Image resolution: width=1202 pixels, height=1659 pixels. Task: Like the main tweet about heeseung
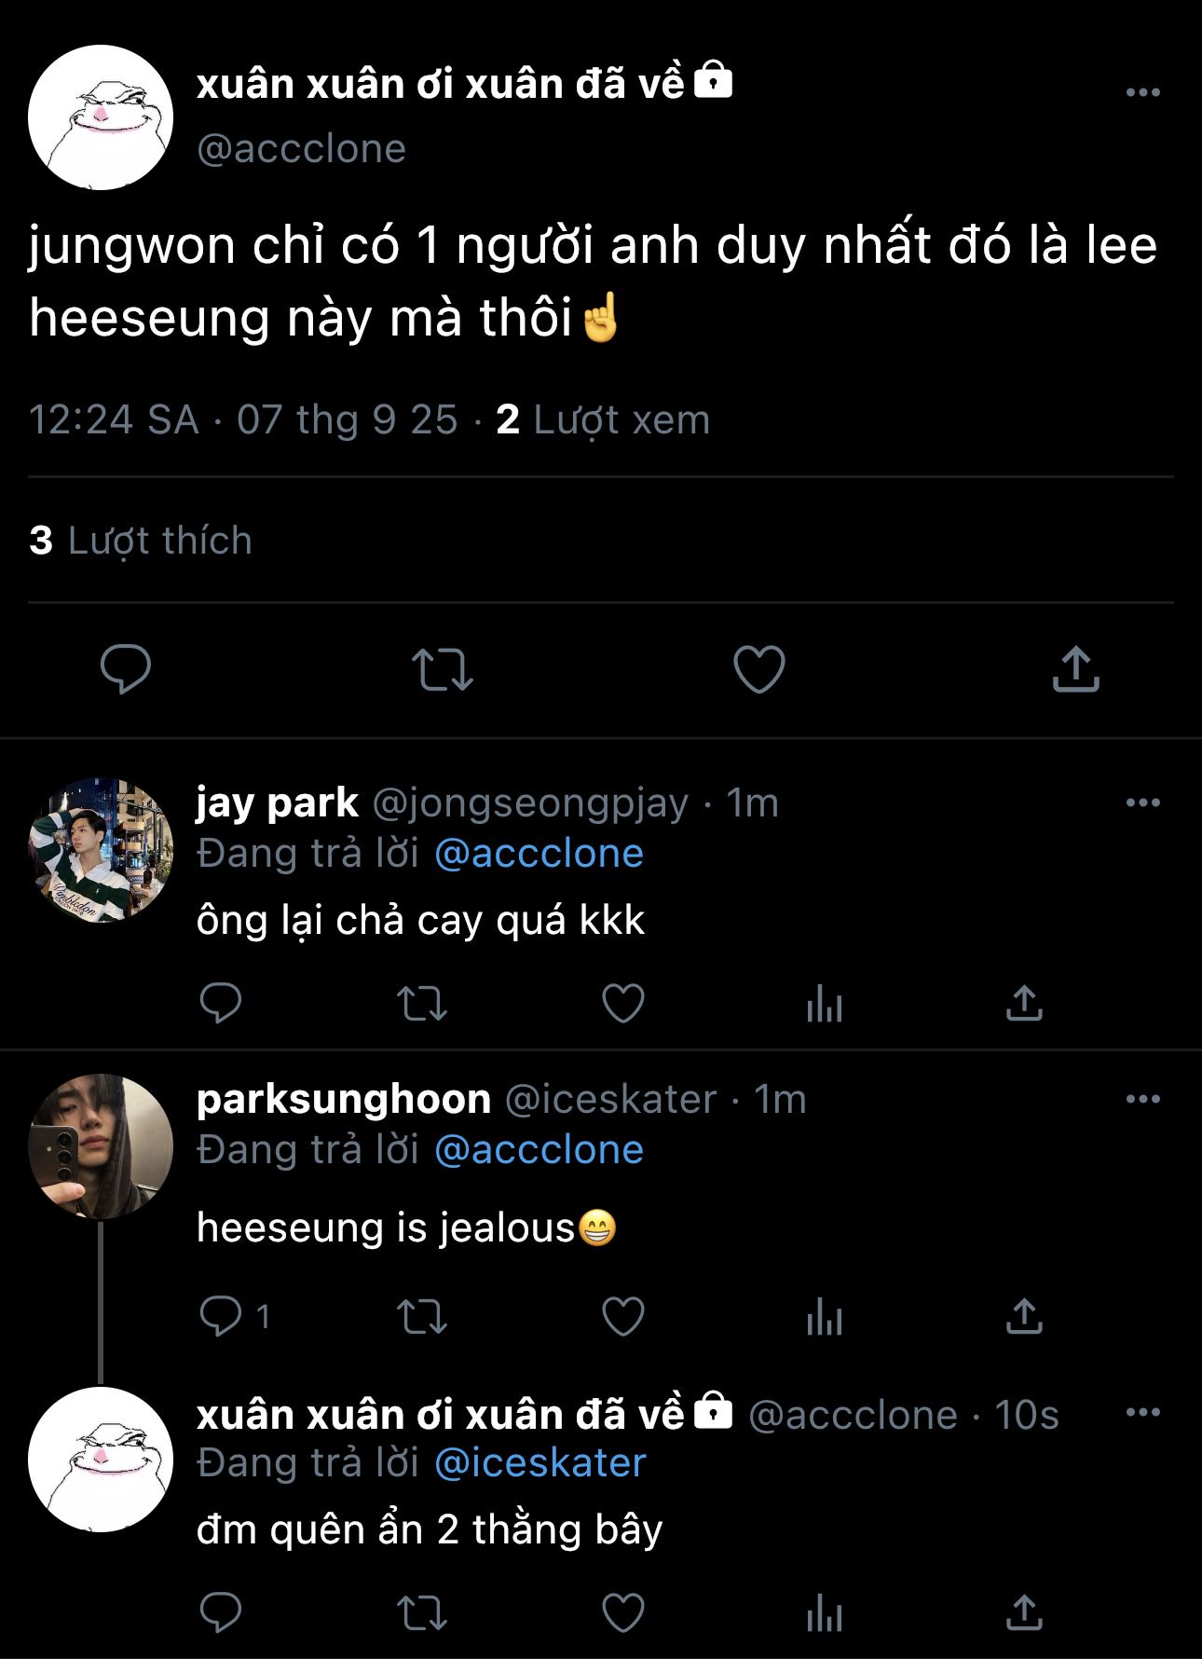(759, 669)
